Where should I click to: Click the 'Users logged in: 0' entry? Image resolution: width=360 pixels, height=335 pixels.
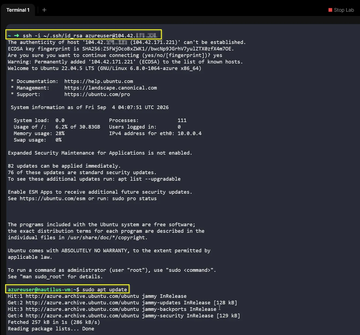(x=145, y=127)
